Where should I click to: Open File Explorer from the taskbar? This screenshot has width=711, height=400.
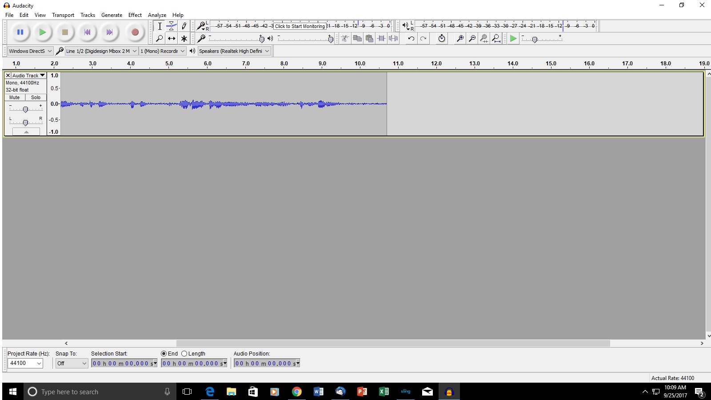(231, 392)
